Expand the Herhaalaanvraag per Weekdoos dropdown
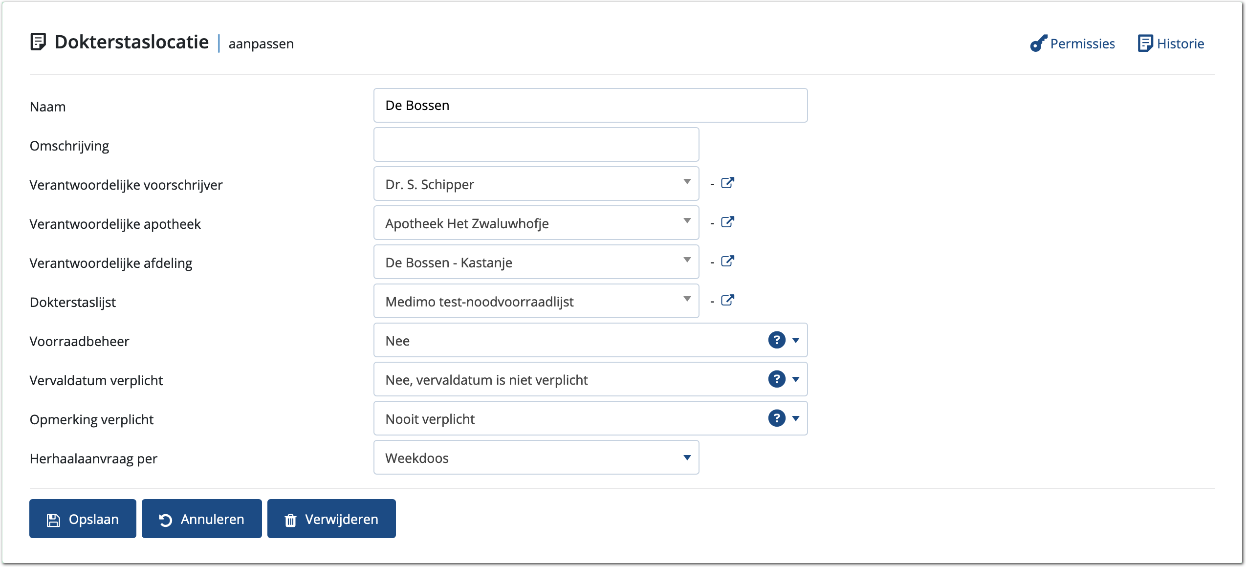Viewport: 1246px width, 567px height. tap(687, 458)
